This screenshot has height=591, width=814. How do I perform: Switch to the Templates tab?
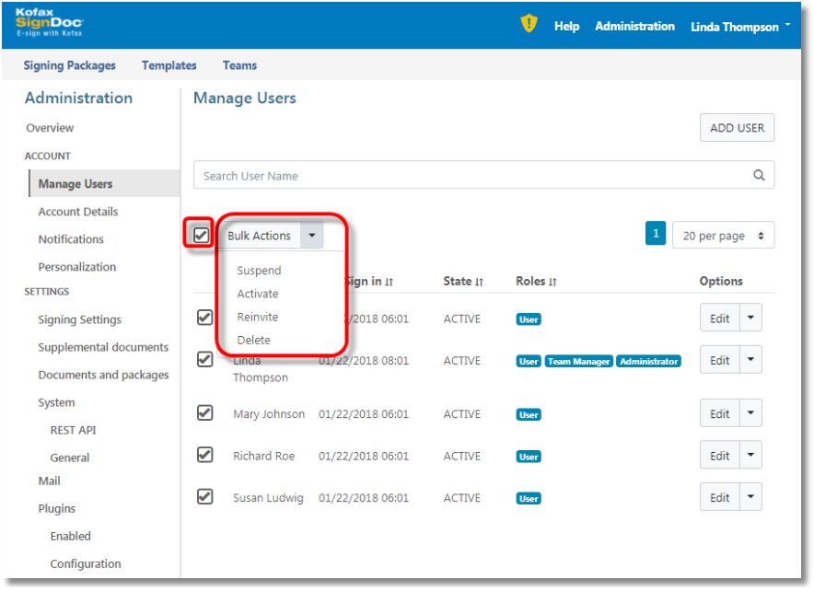click(169, 65)
